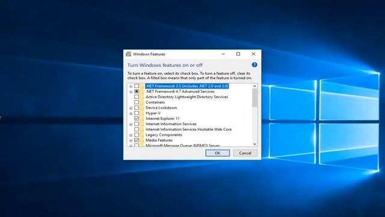
Task: Click the Windows Features title bar icon
Action: pos(128,54)
